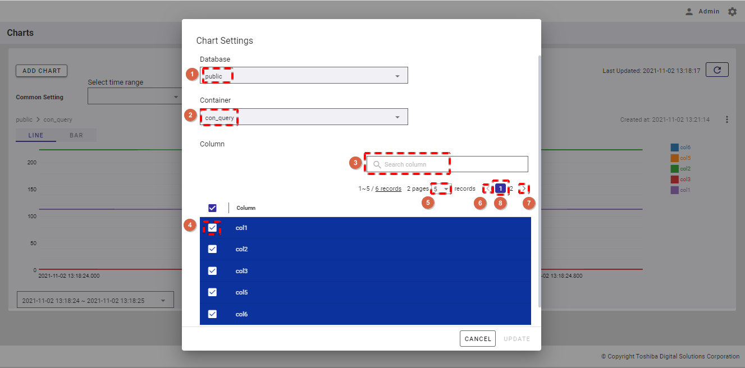Screen dimensions: 745x368
Task: Switch to the BAR tab
Action: click(76, 135)
